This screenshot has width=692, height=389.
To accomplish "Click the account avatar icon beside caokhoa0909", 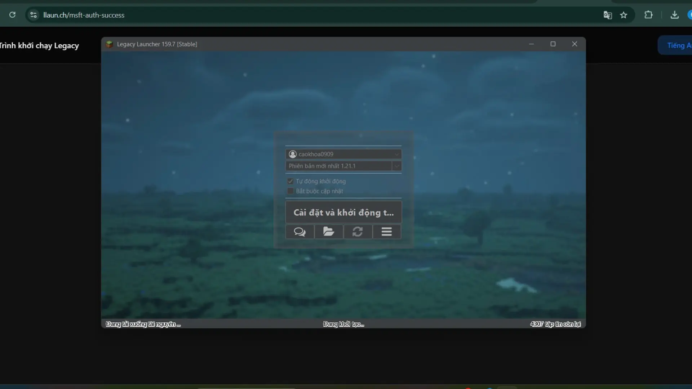I will point(293,154).
